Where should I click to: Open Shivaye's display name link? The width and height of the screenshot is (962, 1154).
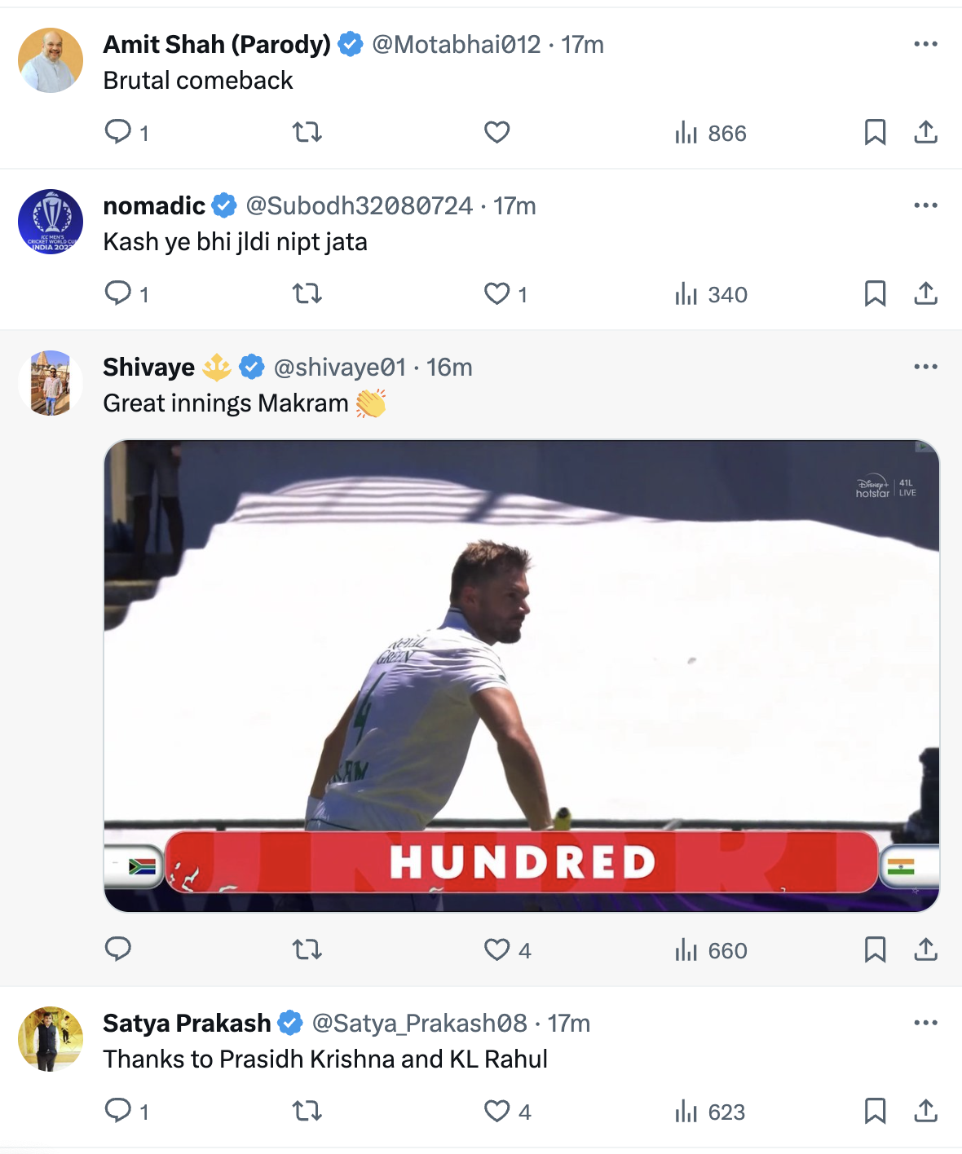(149, 368)
